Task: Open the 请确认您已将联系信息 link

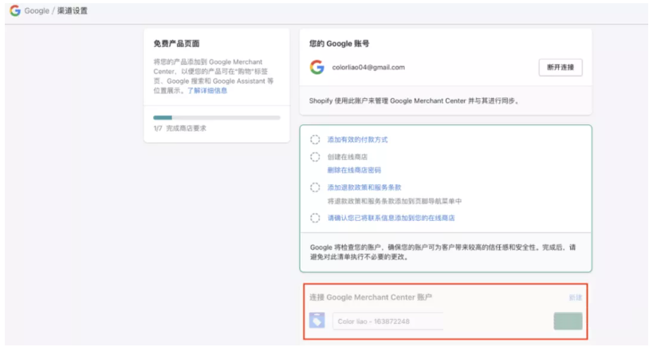Action: coord(391,218)
